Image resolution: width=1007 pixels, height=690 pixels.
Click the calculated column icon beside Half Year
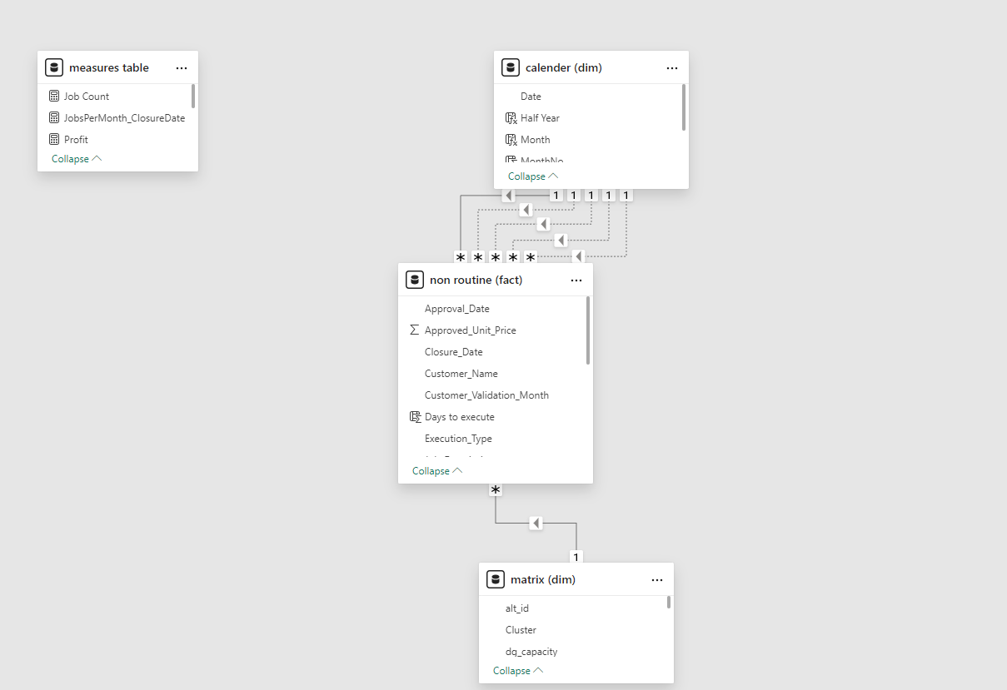click(511, 118)
